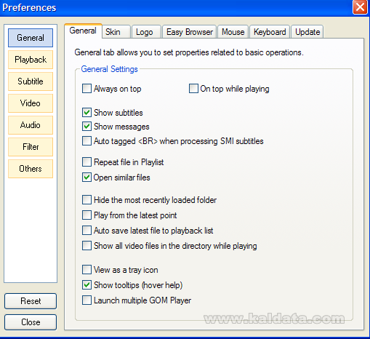Select the Mouse tab
The width and height of the screenshot is (370, 339).
point(233,32)
